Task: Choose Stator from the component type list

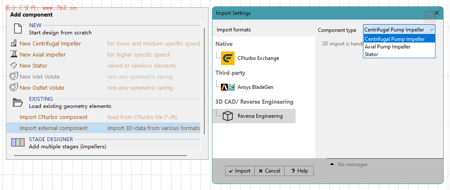Action: [x=399, y=54]
